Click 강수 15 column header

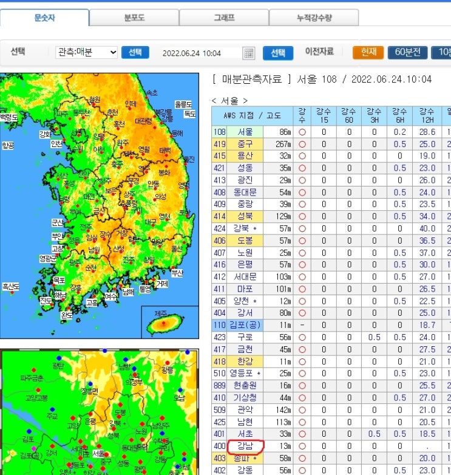[x=324, y=116]
